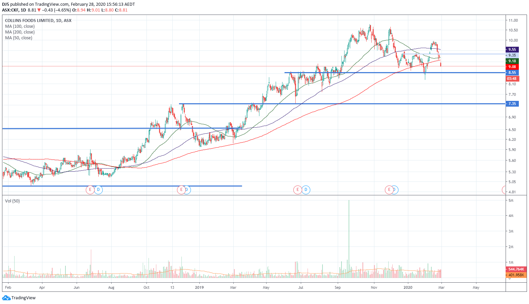The image size is (529, 304).
Task: Click the ASX:CKF, 1D symbol header text
Action: [14, 10]
